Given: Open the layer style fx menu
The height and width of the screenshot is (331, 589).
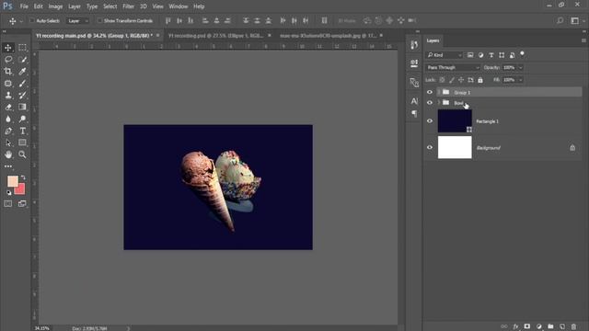Looking at the screenshot, I should coord(515,326).
